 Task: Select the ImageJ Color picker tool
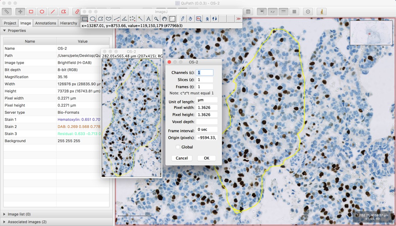coord(172,19)
